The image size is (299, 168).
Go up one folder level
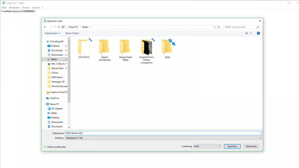pyautogui.click(x=58, y=27)
